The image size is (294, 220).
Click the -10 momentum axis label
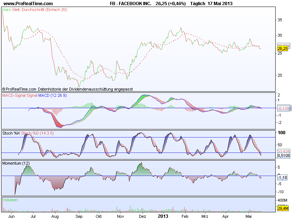280,192
